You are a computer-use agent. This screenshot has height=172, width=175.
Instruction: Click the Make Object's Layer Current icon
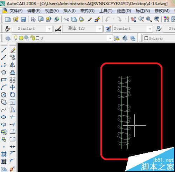coord(117,38)
